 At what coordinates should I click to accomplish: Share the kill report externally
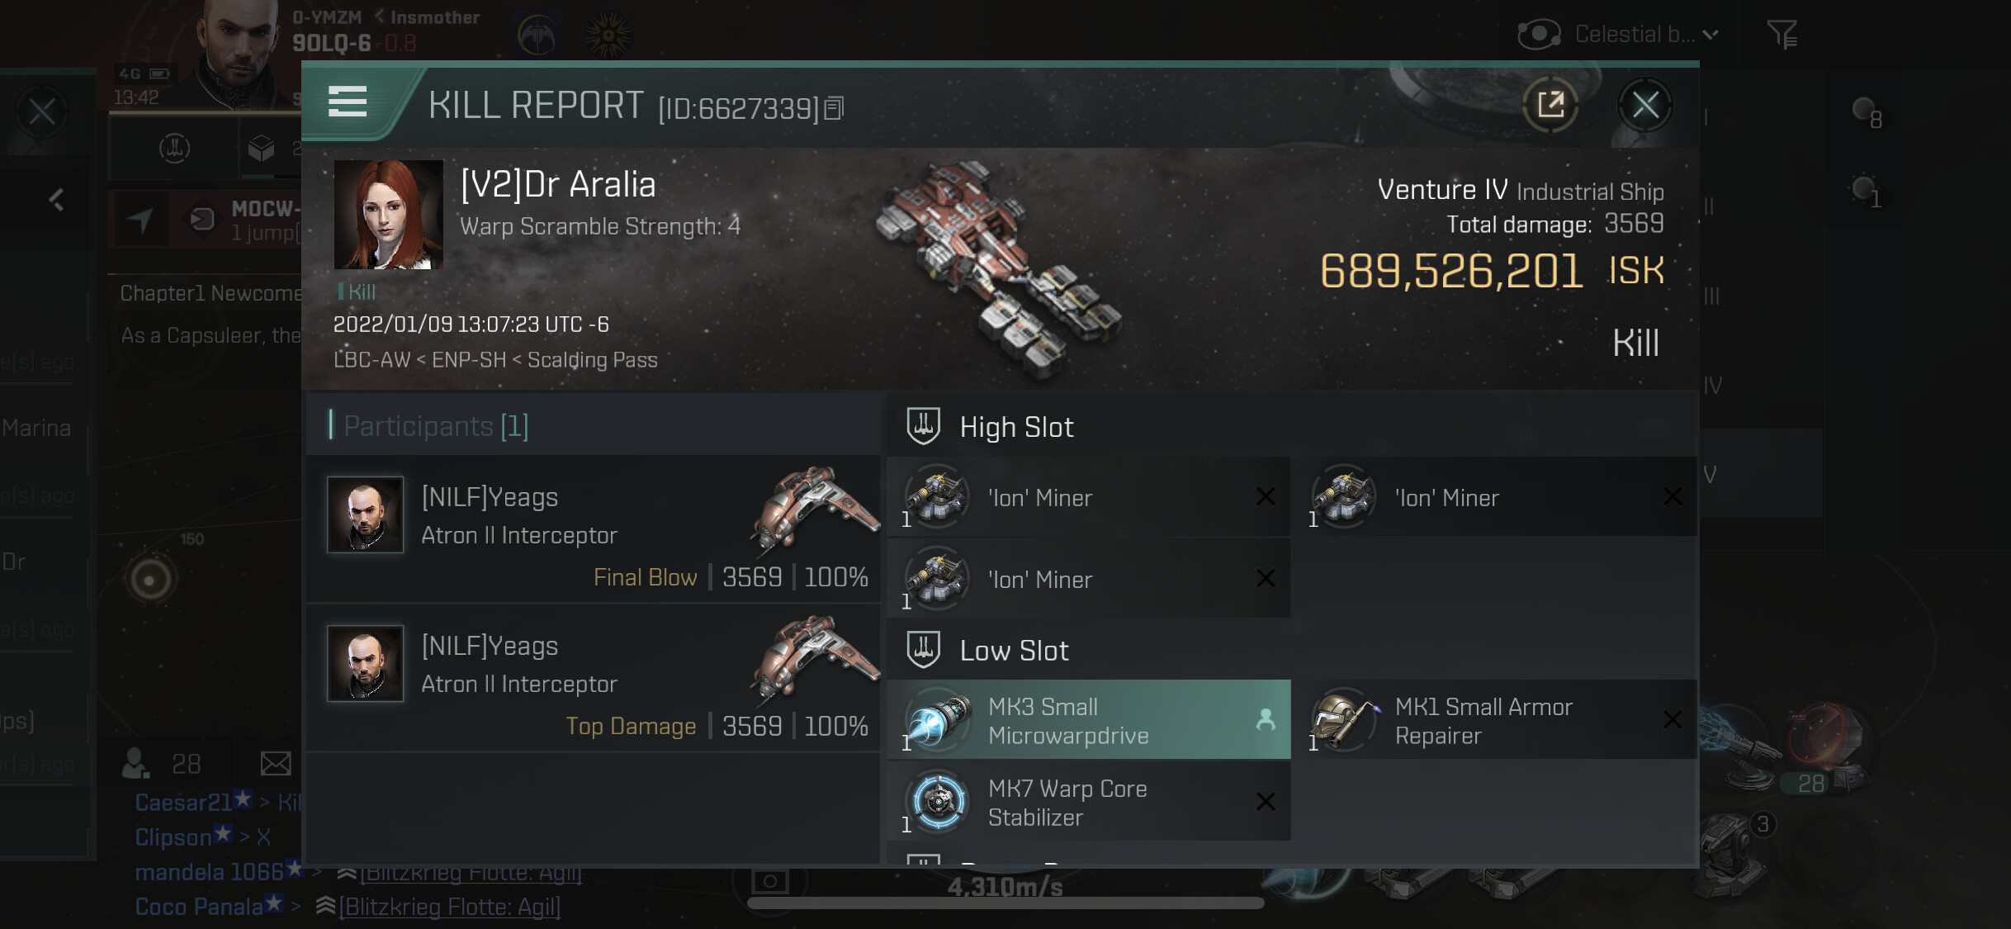(x=1550, y=106)
